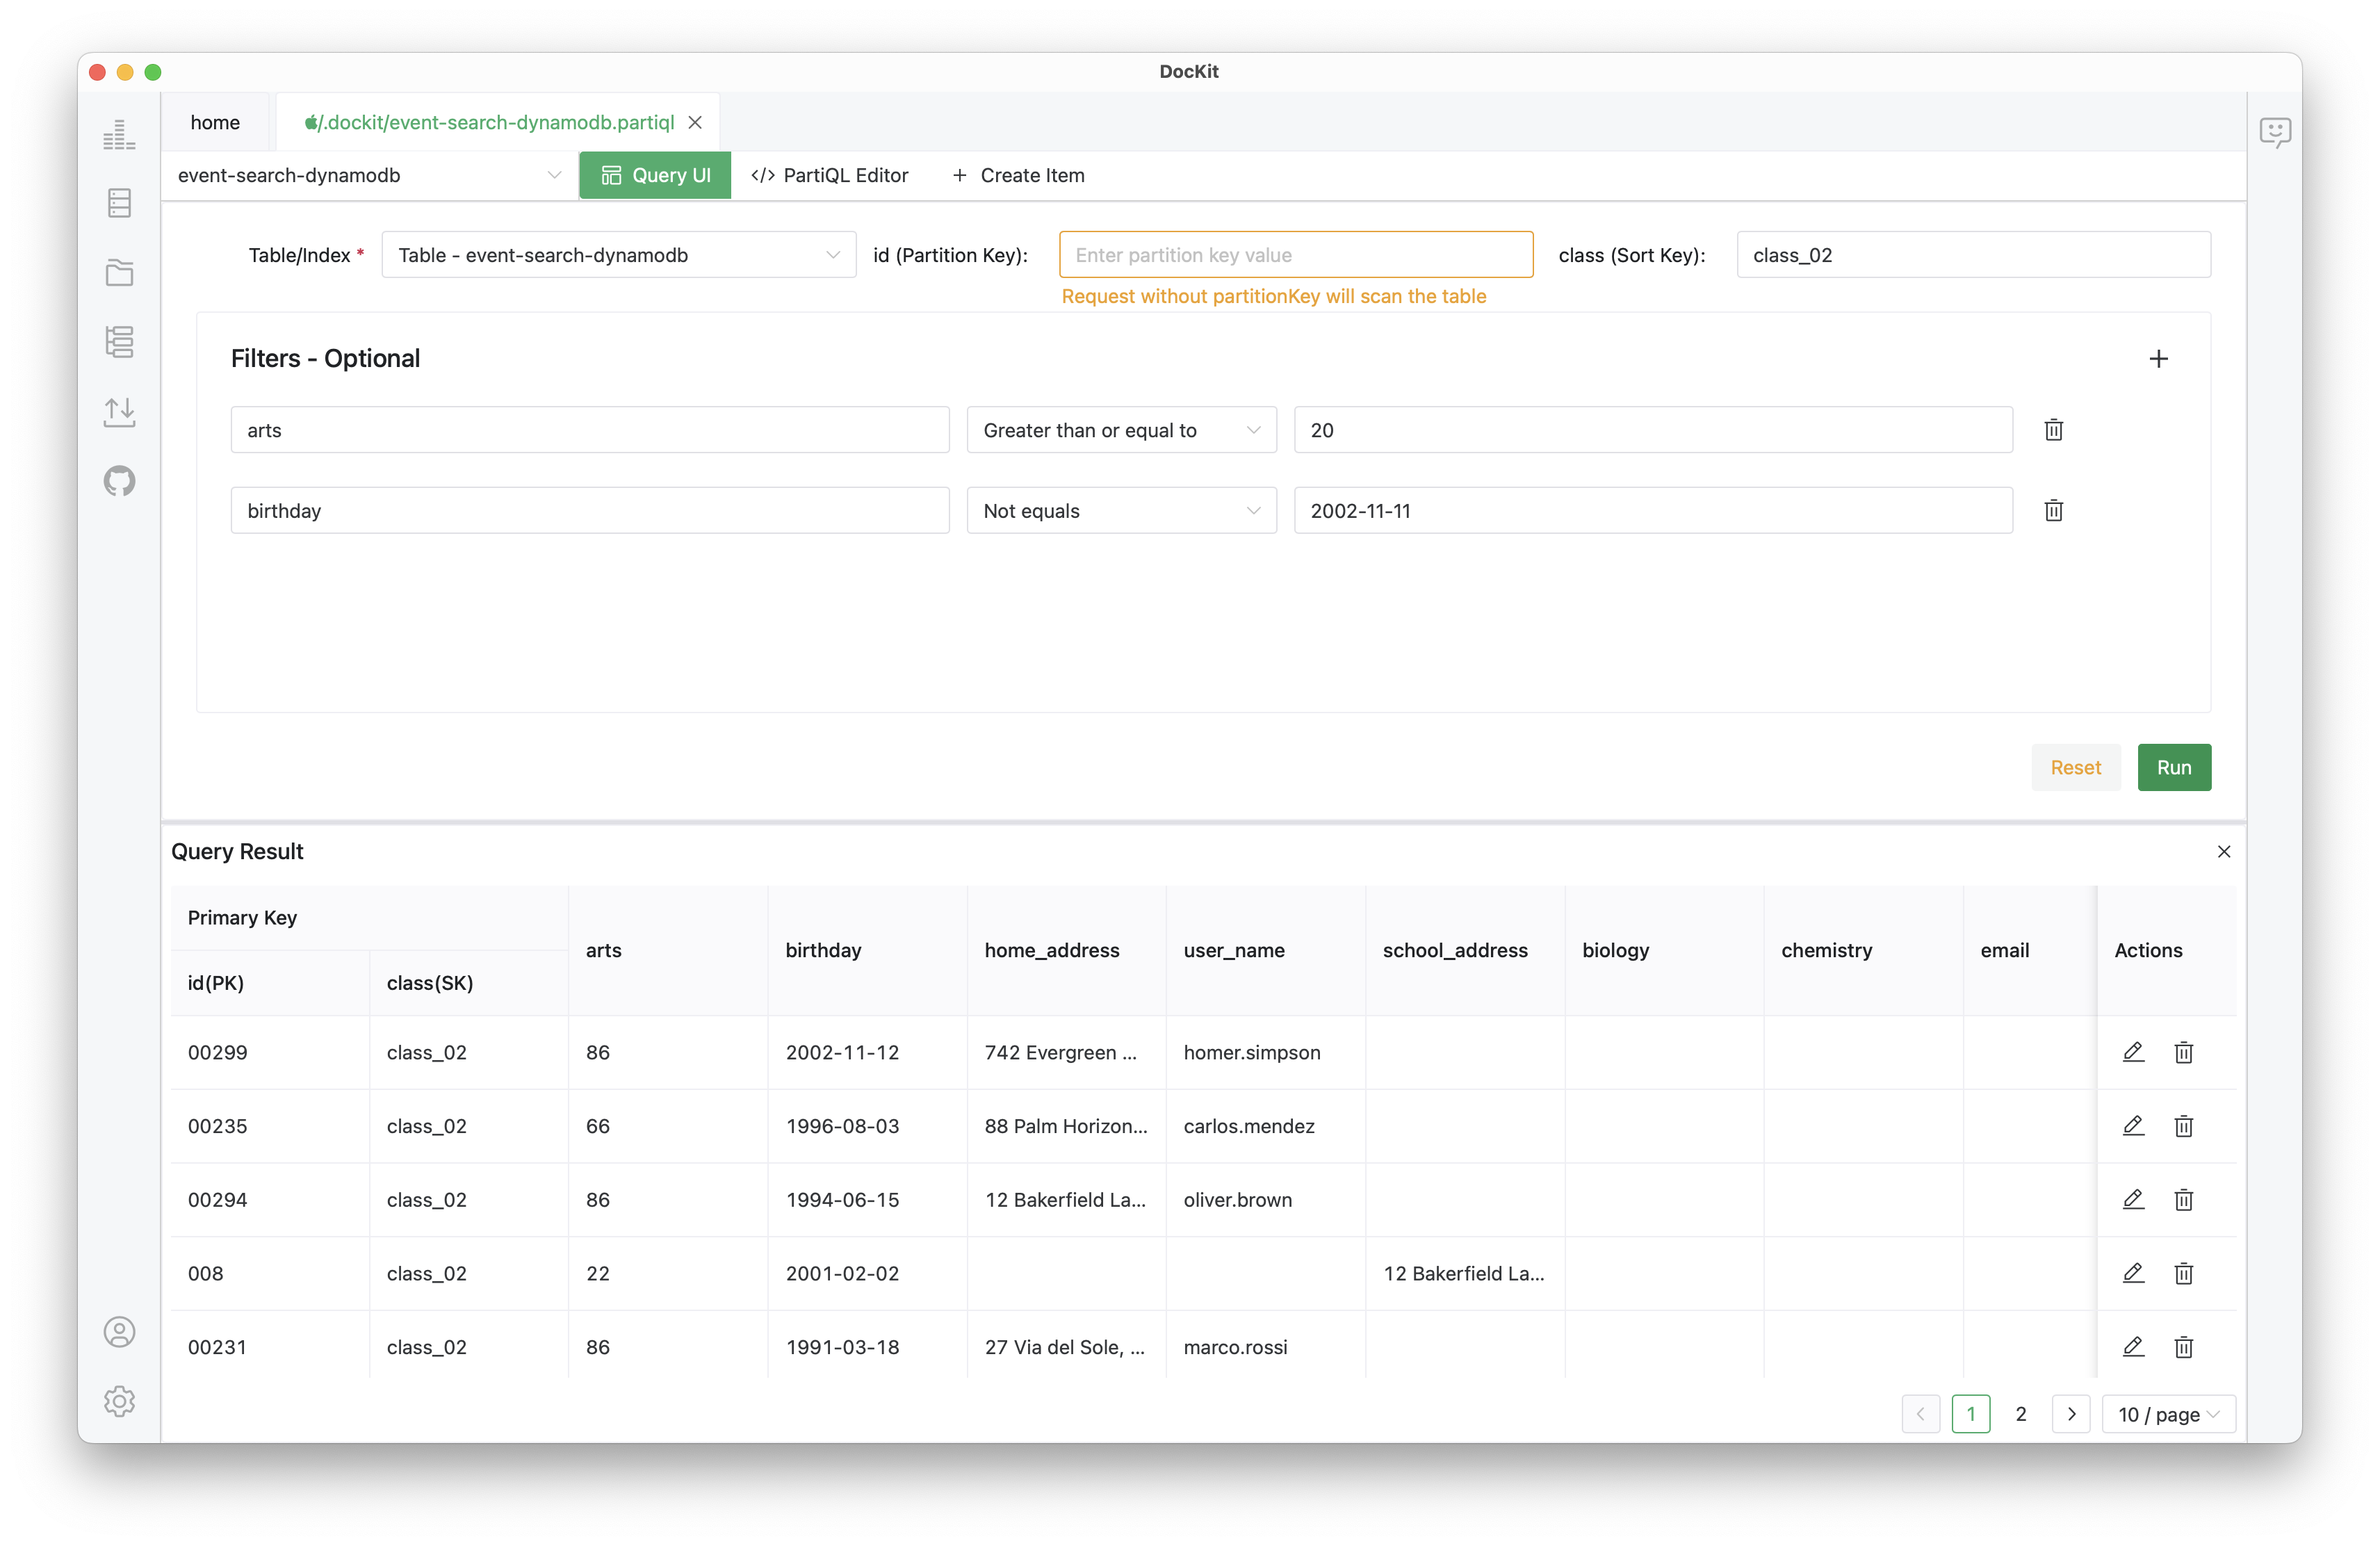
Task: Open the settings gear in sidebar
Action: 119,1401
